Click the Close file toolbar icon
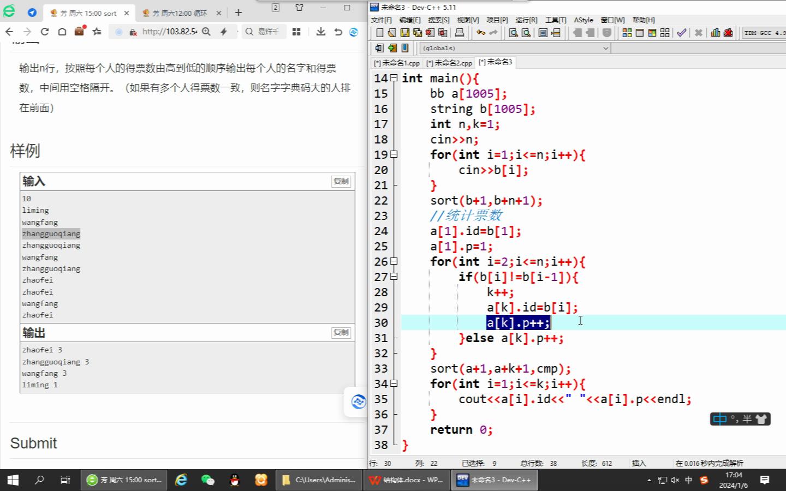Screen dimensions: 786x491 coord(430,33)
